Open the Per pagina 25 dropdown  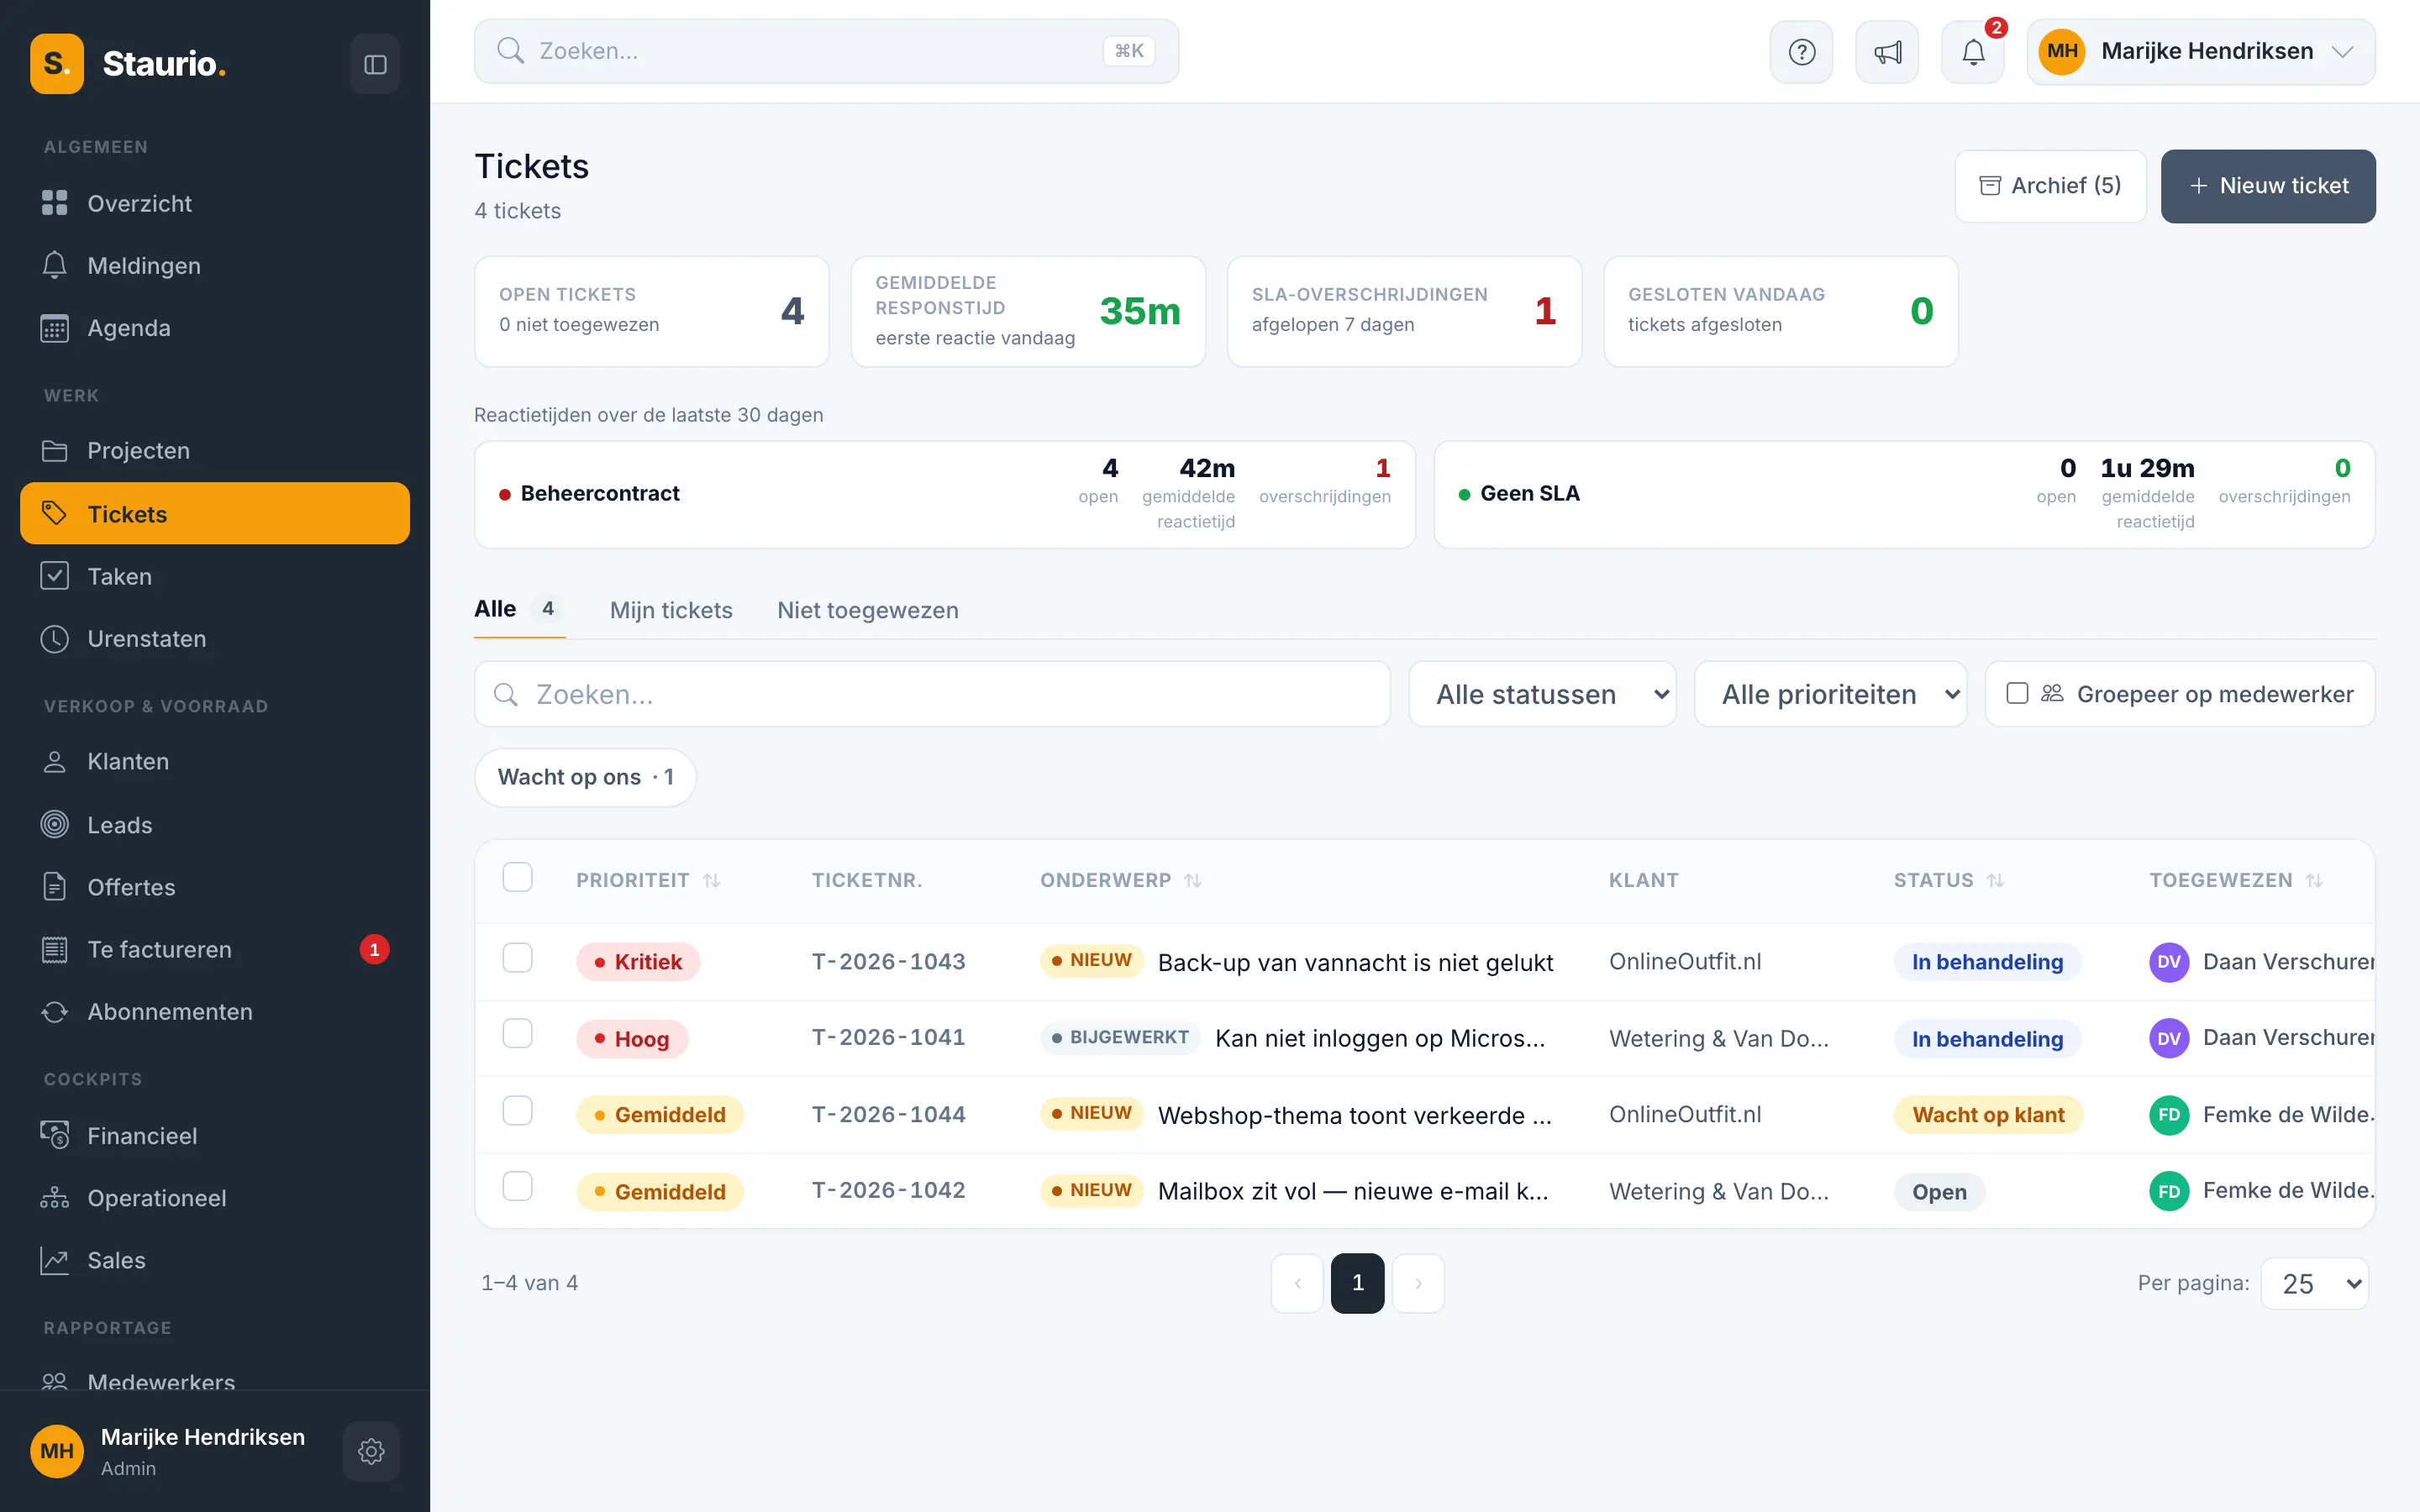[2315, 1283]
